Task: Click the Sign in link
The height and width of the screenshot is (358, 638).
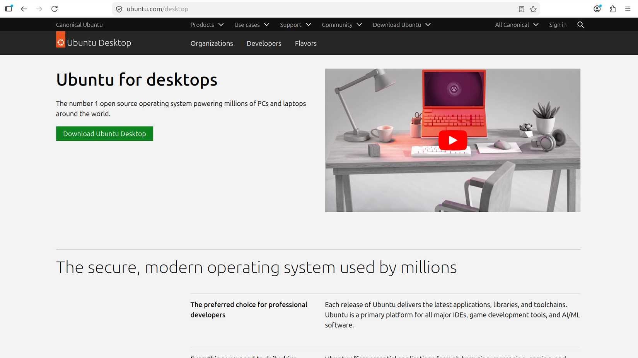Action: click(x=558, y=25)
